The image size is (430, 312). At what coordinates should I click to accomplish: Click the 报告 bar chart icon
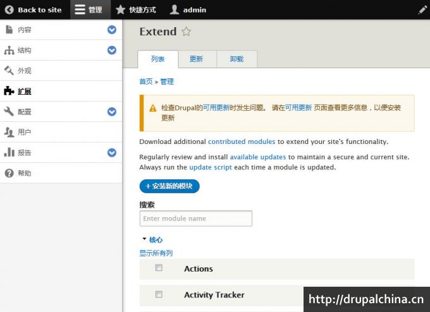coord(9,152)
